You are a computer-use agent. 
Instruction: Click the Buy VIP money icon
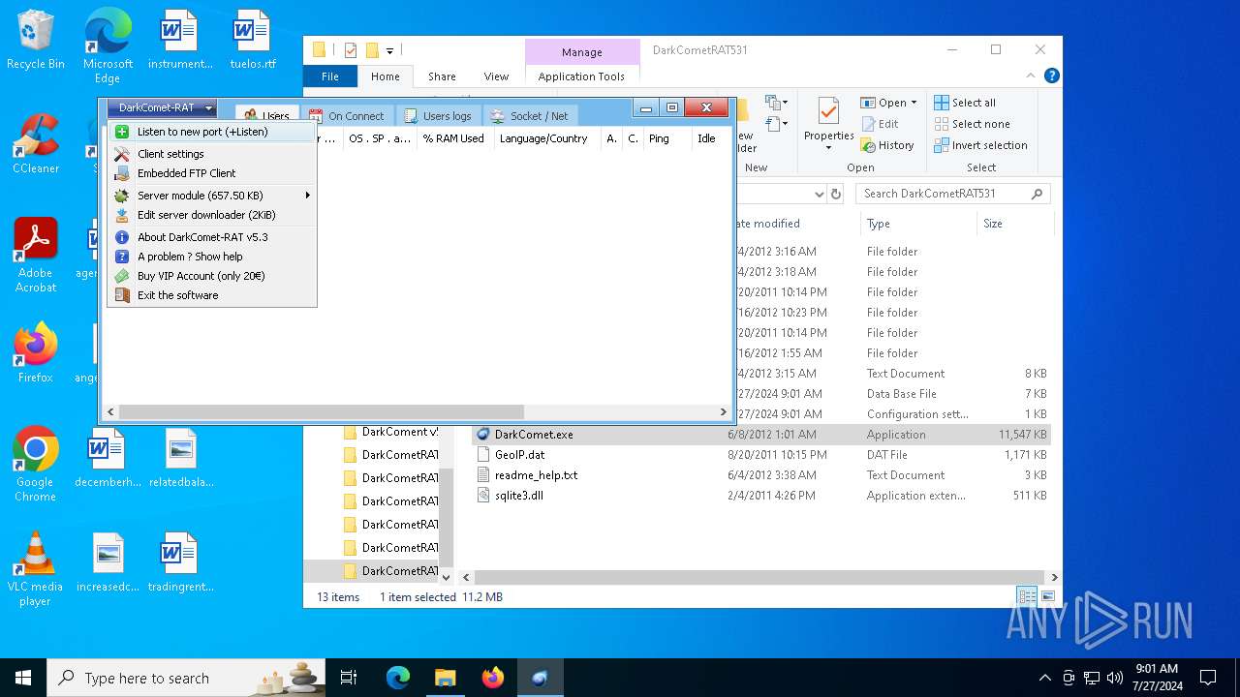pyautogui.click(x=122, y=276)
